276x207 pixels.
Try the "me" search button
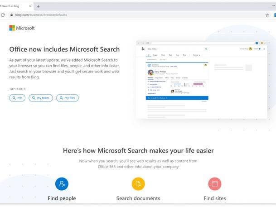17,98
